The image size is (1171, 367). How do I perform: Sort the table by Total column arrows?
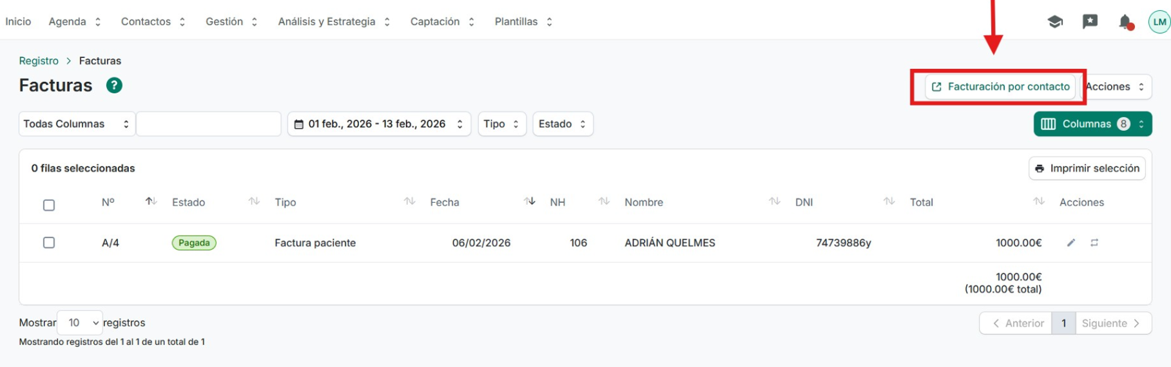pyautogui.click(x=1038, y=202)
